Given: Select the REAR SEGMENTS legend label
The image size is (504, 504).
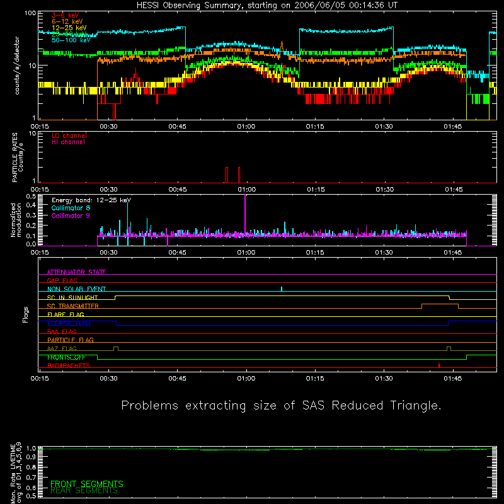Looking at the screenshot, I should pos(84,491).
